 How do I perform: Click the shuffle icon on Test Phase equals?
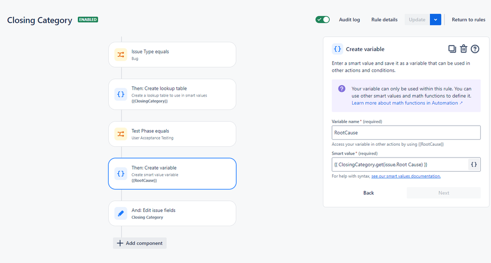tap(121, 134)
